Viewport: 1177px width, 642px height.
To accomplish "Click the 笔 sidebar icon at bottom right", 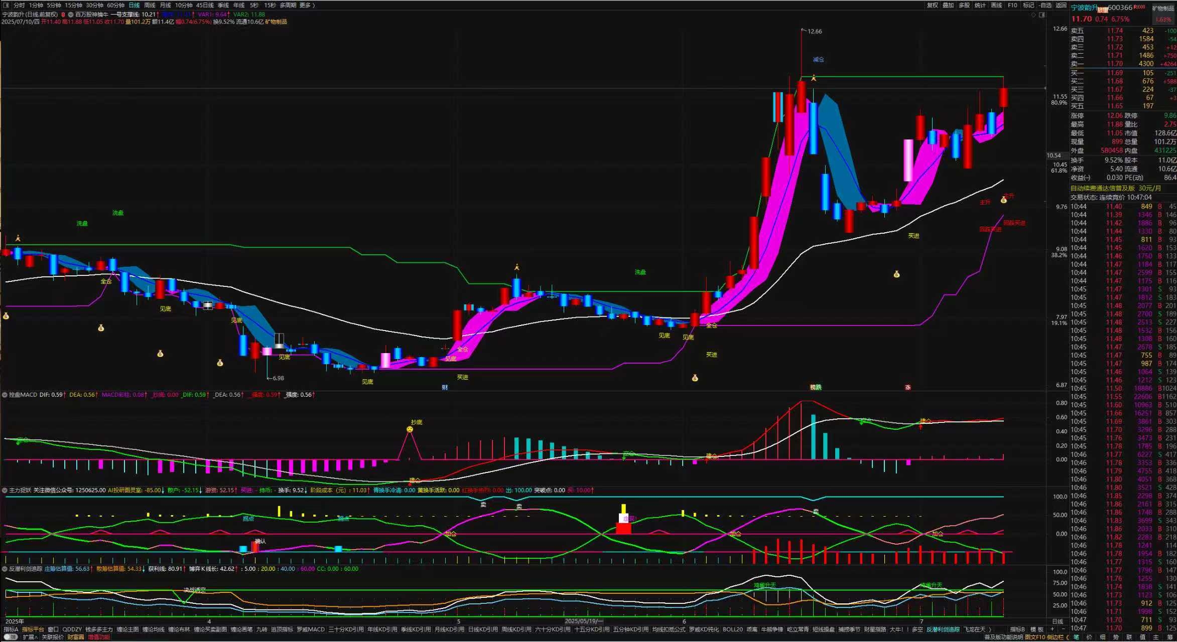I will (1076, 637).
